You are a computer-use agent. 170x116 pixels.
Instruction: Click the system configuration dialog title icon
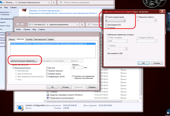pos(9,34)
